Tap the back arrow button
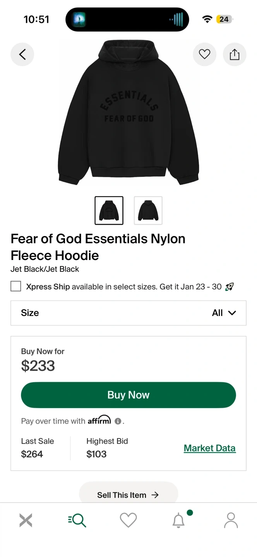 (x=22, y=55)
